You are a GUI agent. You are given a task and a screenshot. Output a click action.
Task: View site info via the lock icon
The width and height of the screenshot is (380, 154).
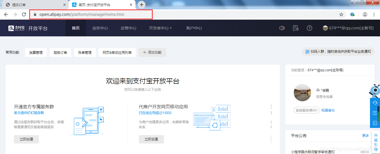coord(35,14)
